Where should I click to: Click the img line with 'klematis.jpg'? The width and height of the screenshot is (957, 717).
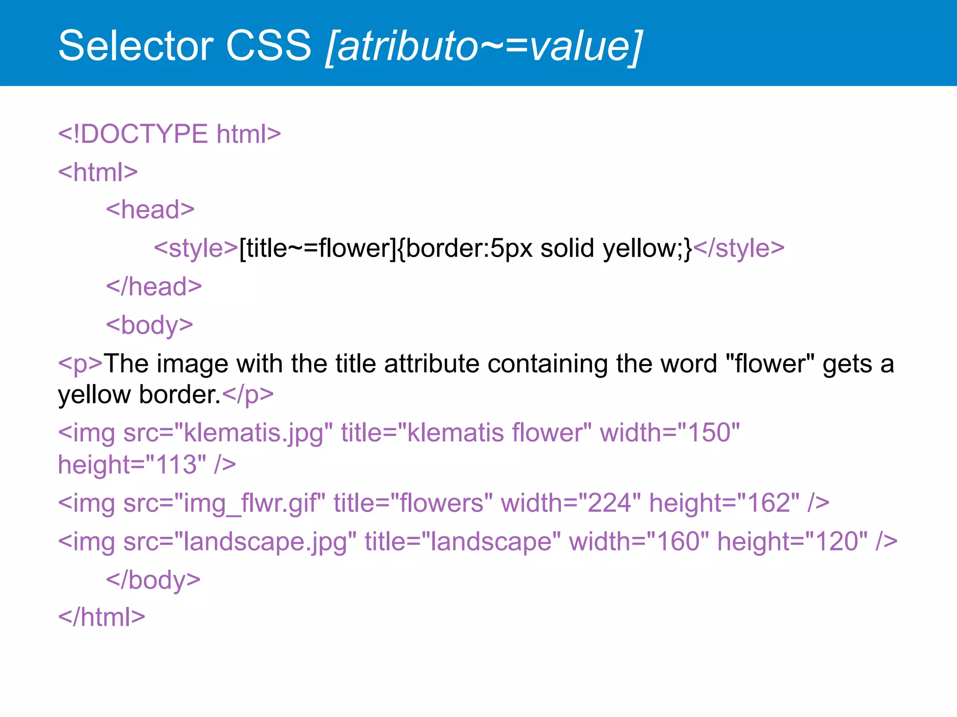tap(399, 433)
